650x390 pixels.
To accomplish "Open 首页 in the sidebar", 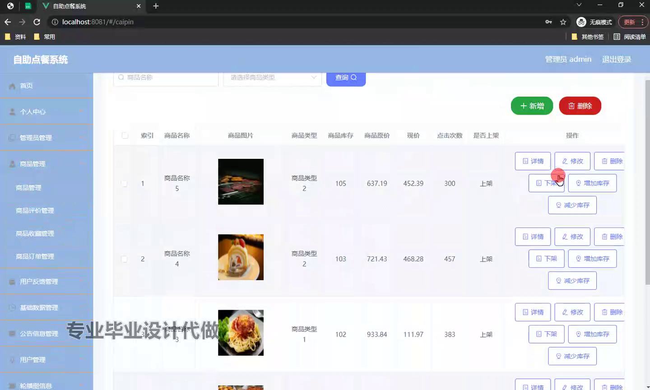I will pos(46,86).
